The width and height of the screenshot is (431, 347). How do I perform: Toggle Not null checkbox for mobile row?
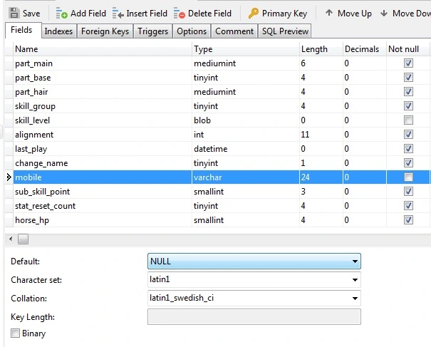point(408,177)
